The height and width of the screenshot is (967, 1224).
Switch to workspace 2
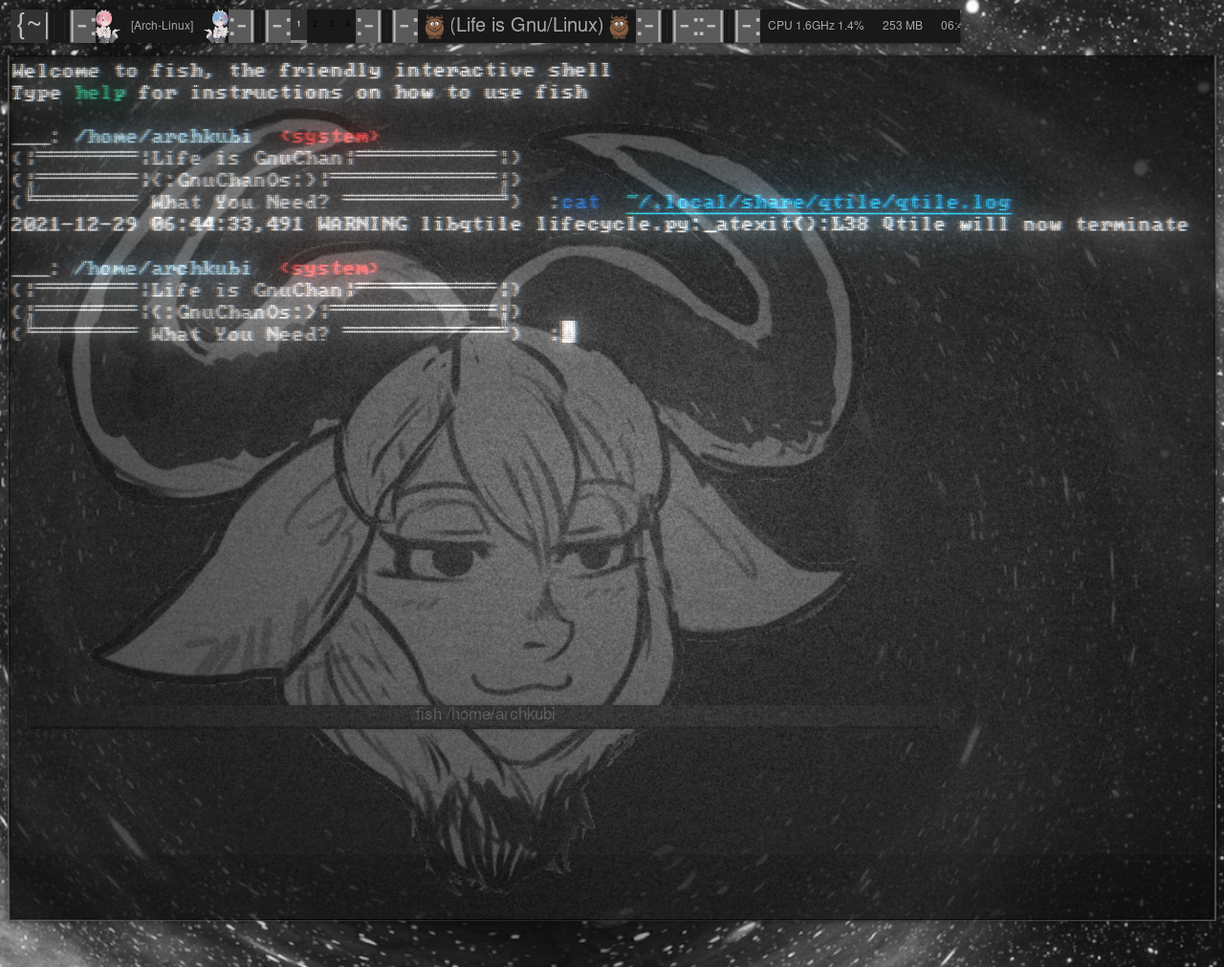pyautogui.click(x=315, y=23)
